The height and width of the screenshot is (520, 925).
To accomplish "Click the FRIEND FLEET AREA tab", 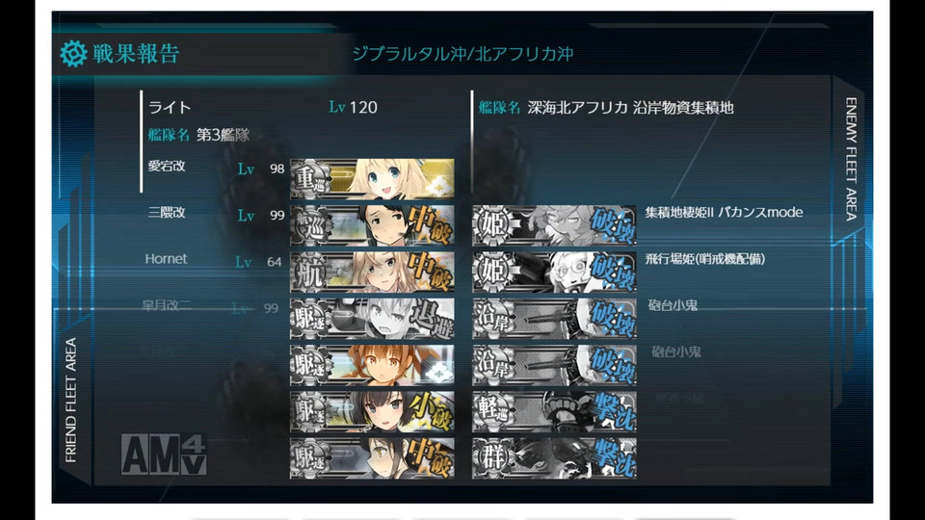I will 71,400.
